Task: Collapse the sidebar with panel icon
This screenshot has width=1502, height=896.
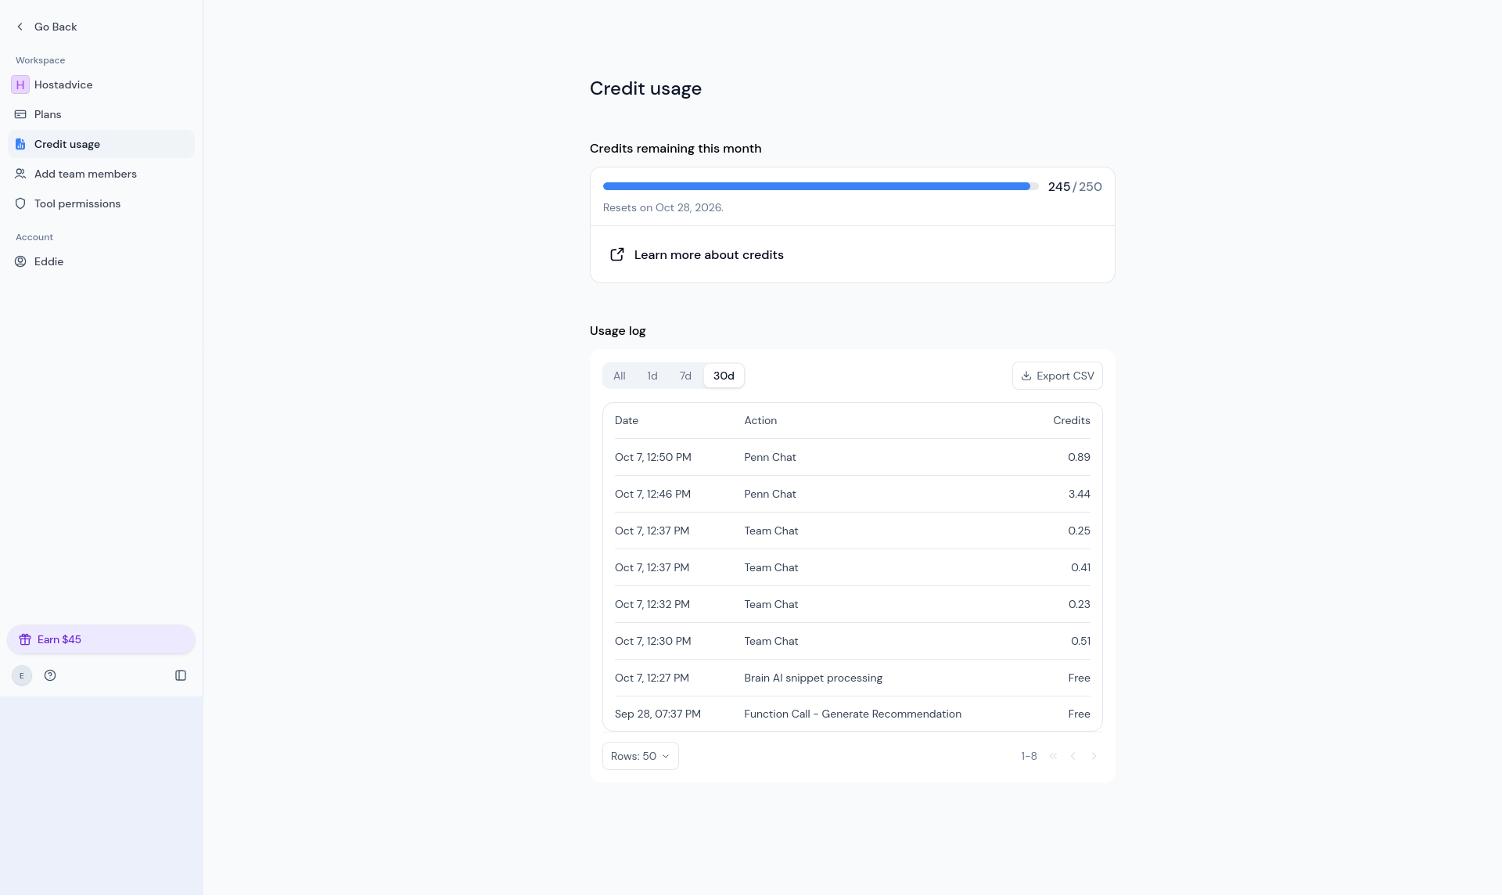Action: tap(181, 675)
